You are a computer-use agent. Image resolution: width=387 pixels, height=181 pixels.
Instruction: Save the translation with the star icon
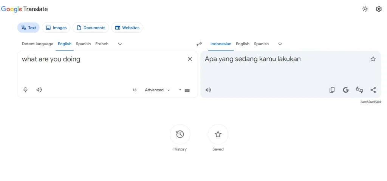[x=373, y=59]
